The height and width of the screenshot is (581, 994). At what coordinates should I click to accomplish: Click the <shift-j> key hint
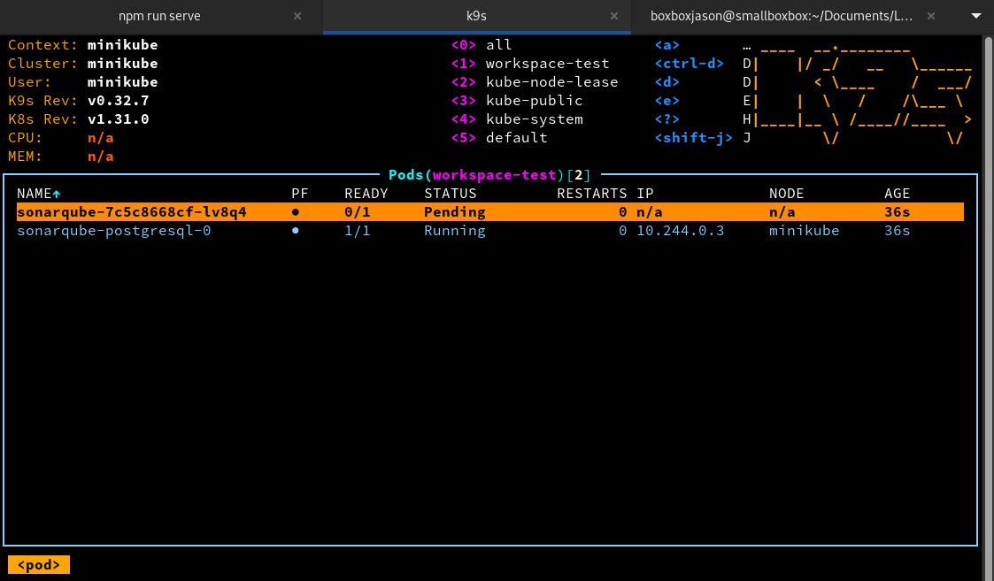point(694,137)
